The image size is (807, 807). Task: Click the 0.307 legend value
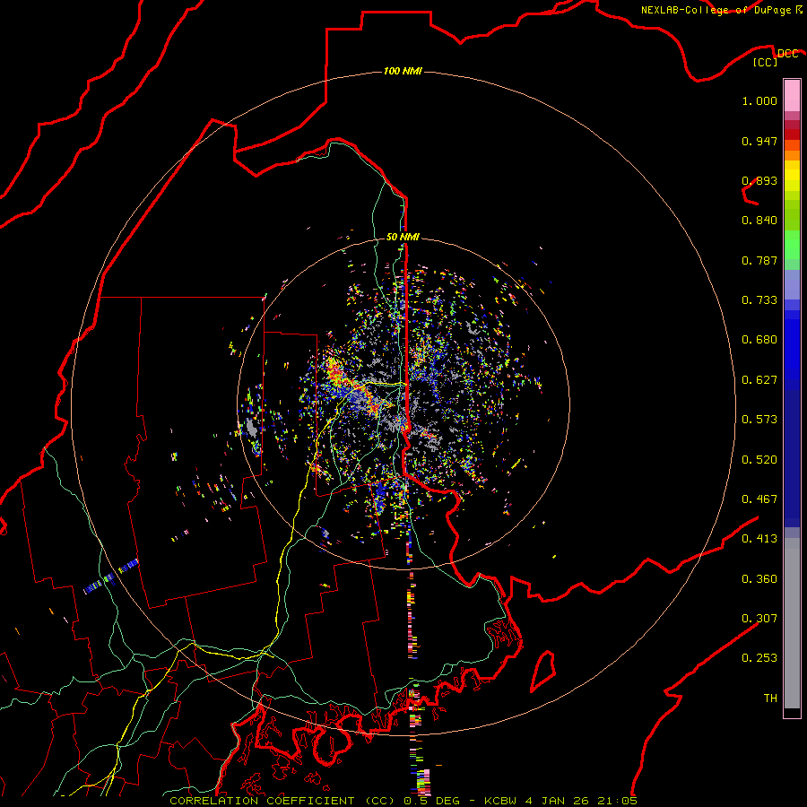(759, 618)
